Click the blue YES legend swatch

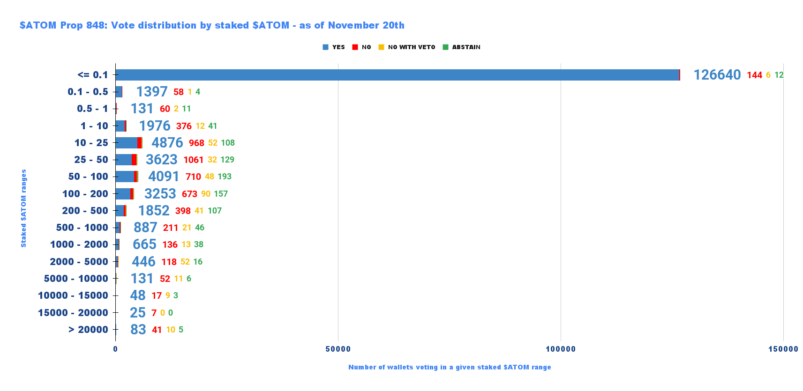pos(325,47)
